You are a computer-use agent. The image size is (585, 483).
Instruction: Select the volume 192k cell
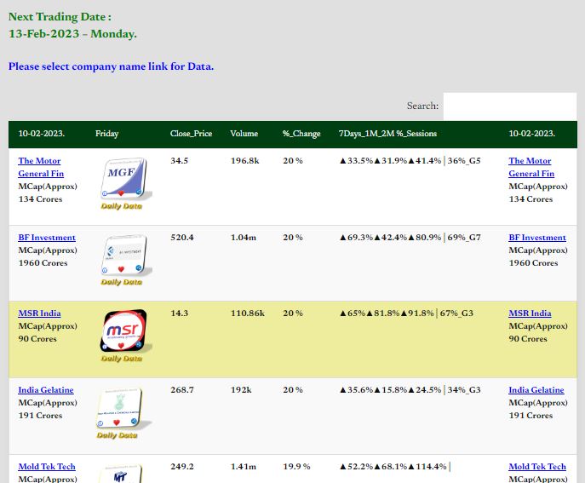pos(241,389)
